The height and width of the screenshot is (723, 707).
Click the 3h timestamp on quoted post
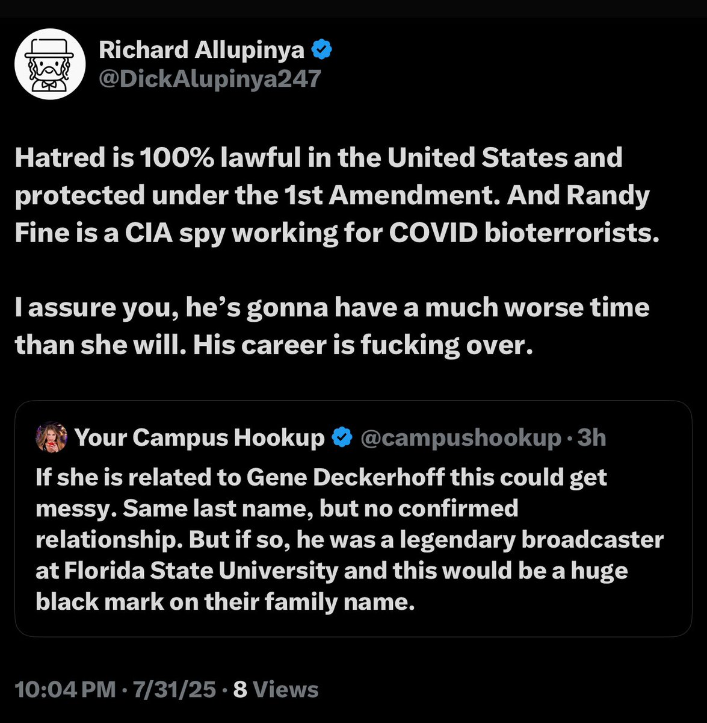591,437
